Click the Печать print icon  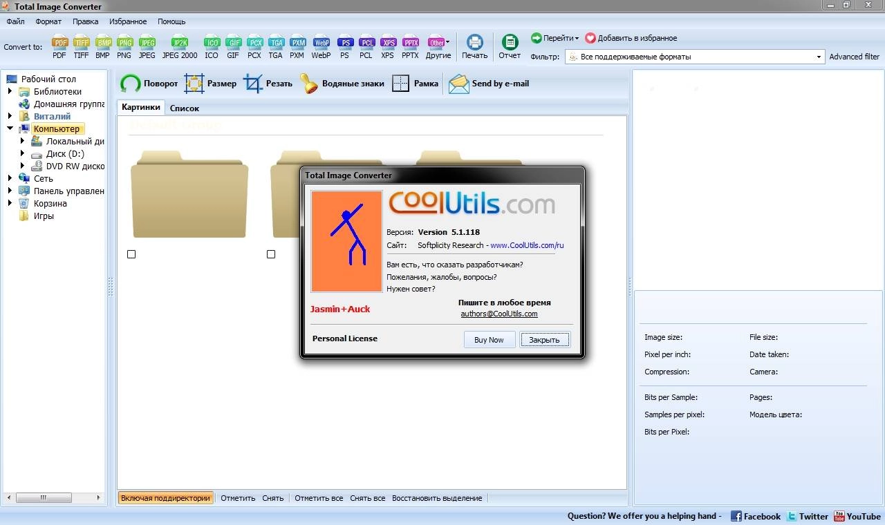pyautogui.click(x=474, y=47)
